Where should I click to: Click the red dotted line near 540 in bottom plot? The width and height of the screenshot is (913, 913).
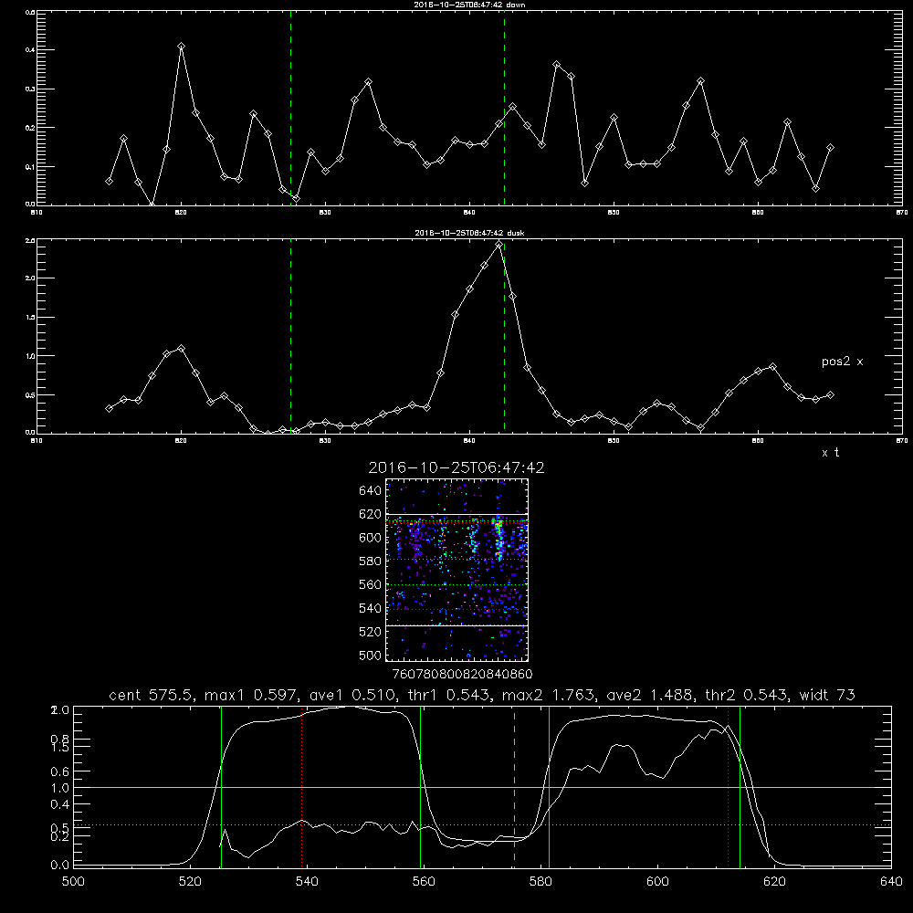301,787
